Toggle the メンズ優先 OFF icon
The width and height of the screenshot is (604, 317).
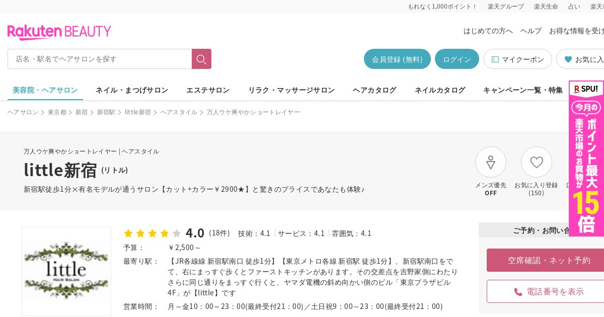click(491, 162)
